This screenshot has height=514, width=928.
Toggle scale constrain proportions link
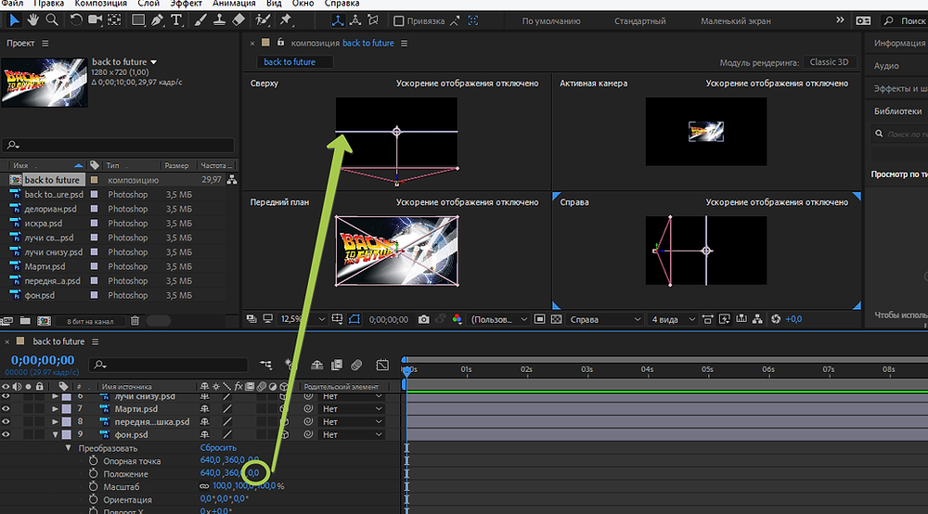pyautogui.click(x=204, y=486)
